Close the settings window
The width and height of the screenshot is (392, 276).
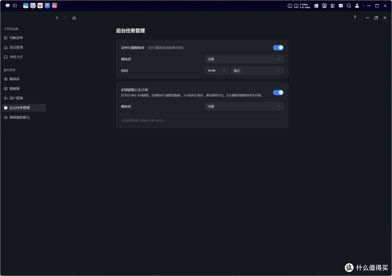tap(385, 18)
